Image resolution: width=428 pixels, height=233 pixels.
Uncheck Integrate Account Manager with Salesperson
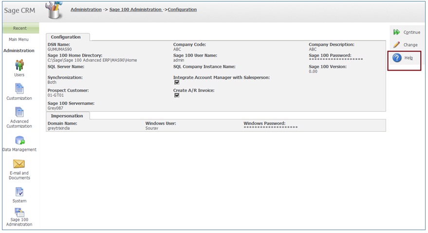click(x=177, y=82)
